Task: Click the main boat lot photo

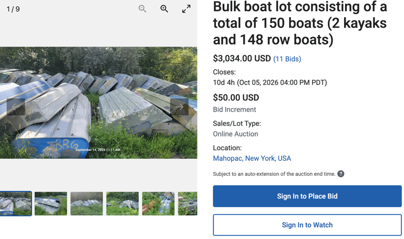Action: [98, 103]
